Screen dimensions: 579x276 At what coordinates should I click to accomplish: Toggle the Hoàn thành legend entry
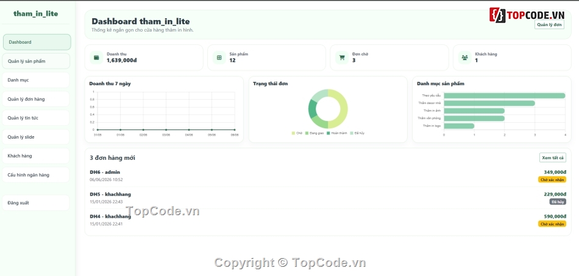point(337,133)
